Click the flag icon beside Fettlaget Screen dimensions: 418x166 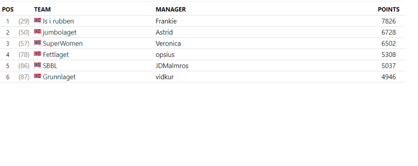click(x=38, y=54)
